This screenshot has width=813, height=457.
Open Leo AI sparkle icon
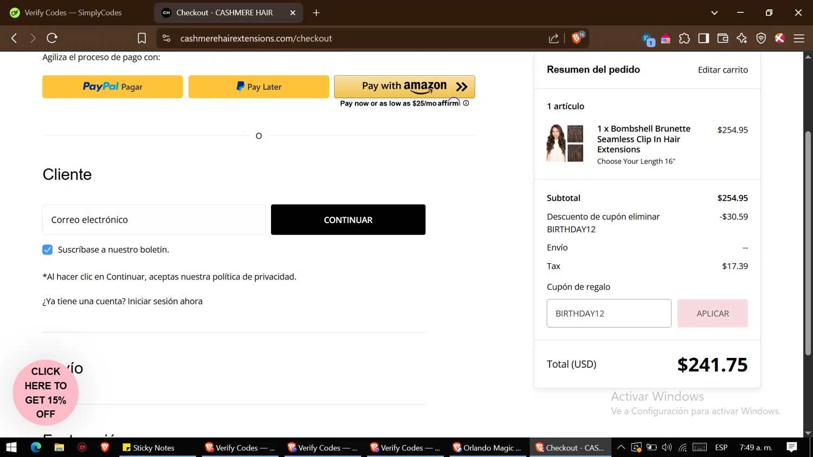pyautogui.click(x=742, y=38)
